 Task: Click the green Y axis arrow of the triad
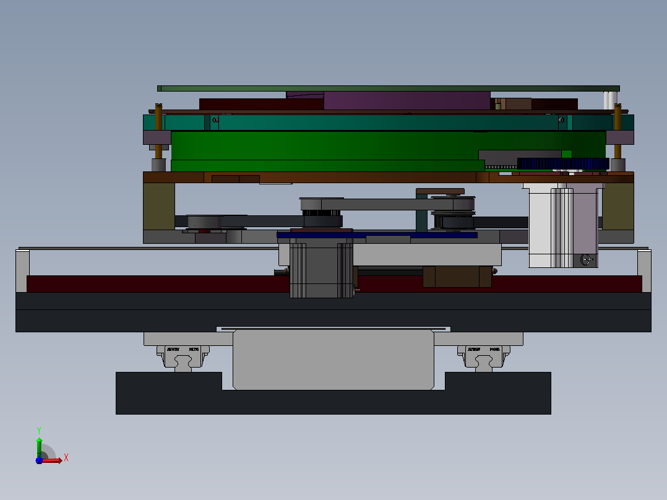(x=39, y=447)
